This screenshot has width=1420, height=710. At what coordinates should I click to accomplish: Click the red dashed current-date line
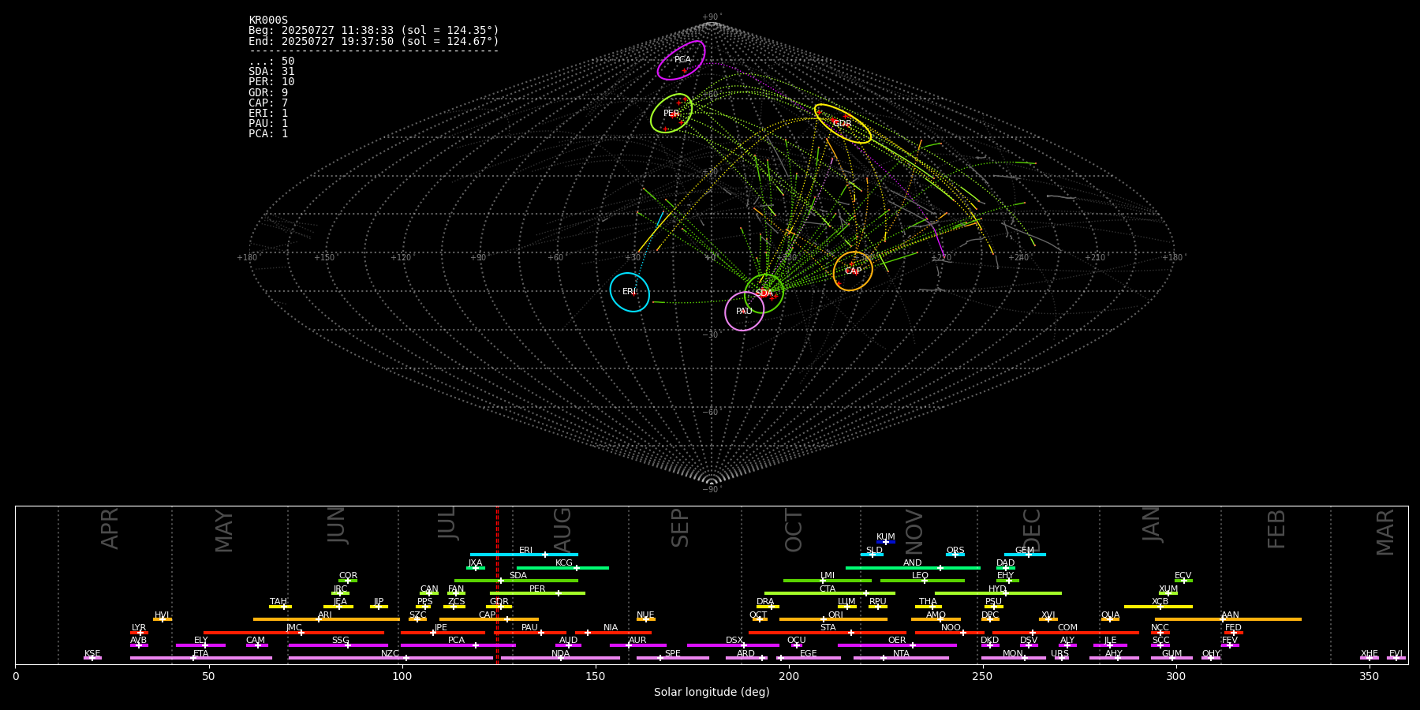pos(497,585)
